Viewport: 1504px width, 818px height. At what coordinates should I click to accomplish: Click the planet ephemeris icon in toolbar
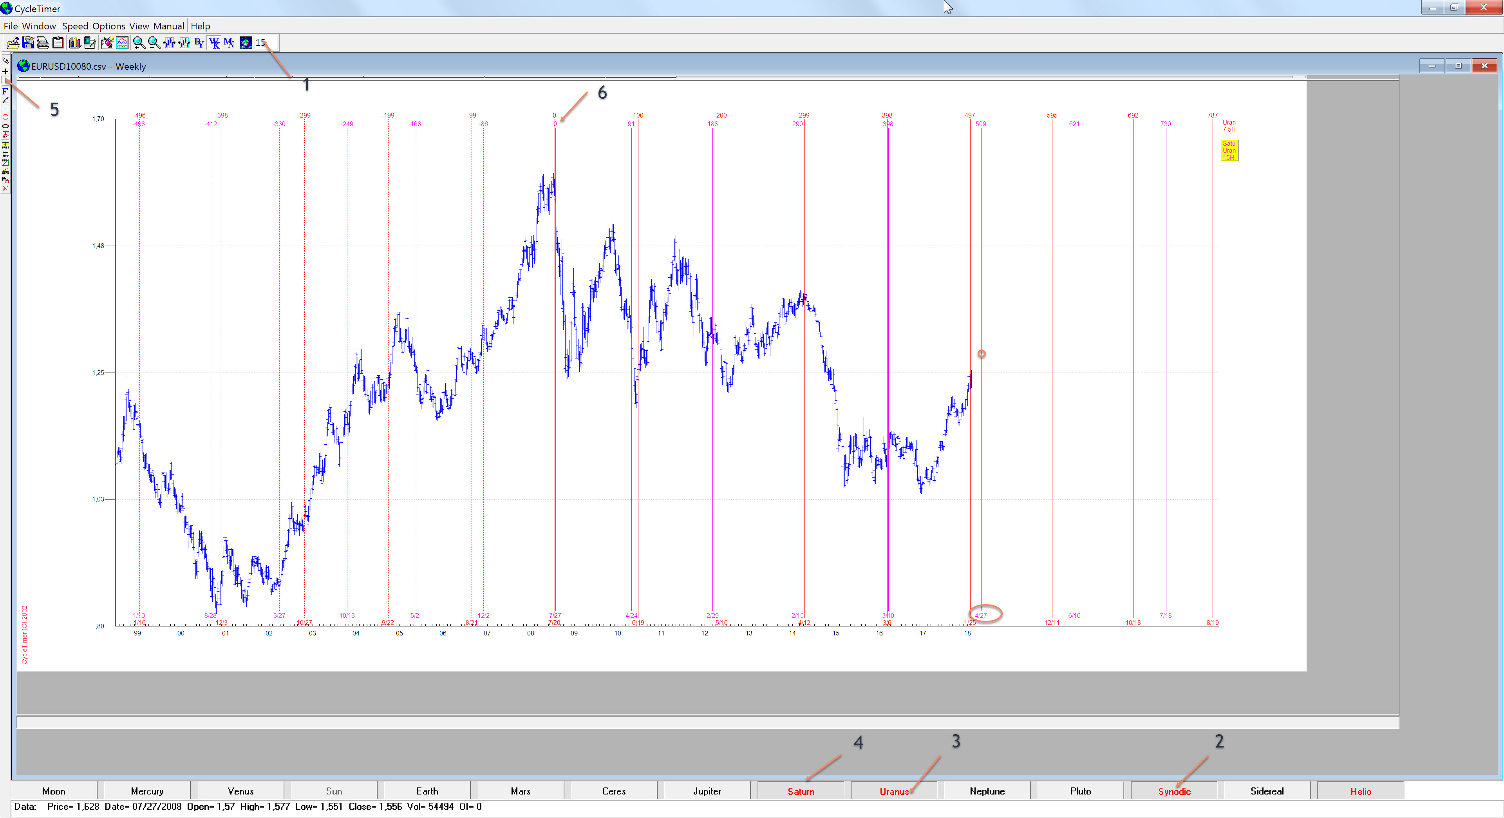tap(246, 43)
